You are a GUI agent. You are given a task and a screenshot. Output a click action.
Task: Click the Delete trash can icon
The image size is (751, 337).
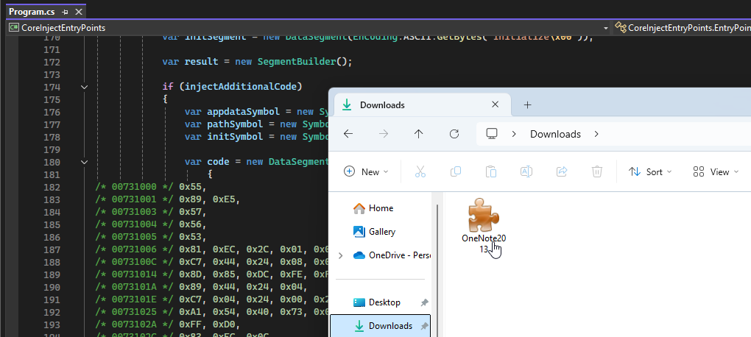[597, 171]
